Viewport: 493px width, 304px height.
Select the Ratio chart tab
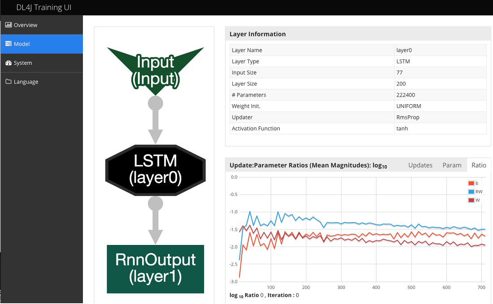click(x=479, y=165)
